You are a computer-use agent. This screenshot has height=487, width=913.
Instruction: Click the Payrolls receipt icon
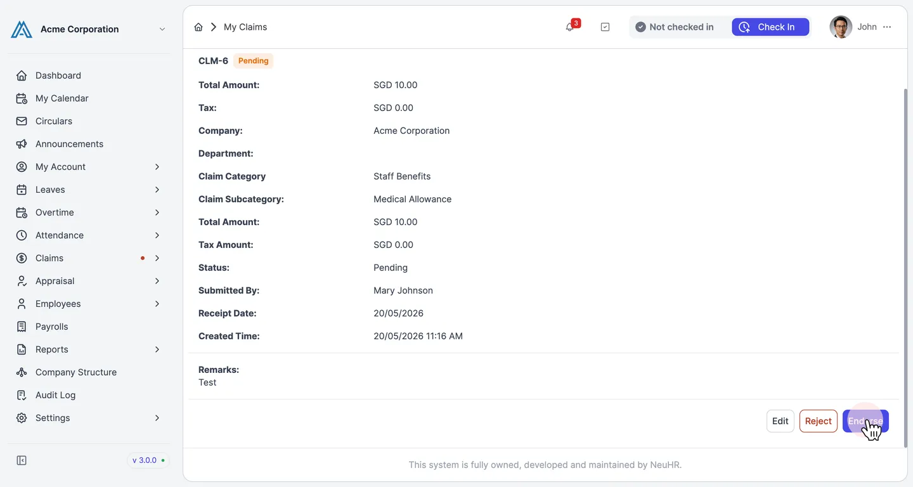22,327
